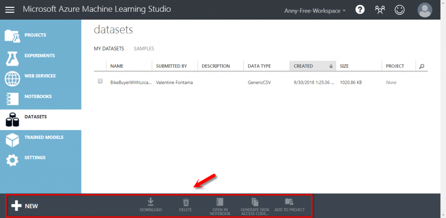Viewport: 446px width, 218px height.
Task: Click the Projects folder icon in sidebar
Action: [x=12, y=36]
